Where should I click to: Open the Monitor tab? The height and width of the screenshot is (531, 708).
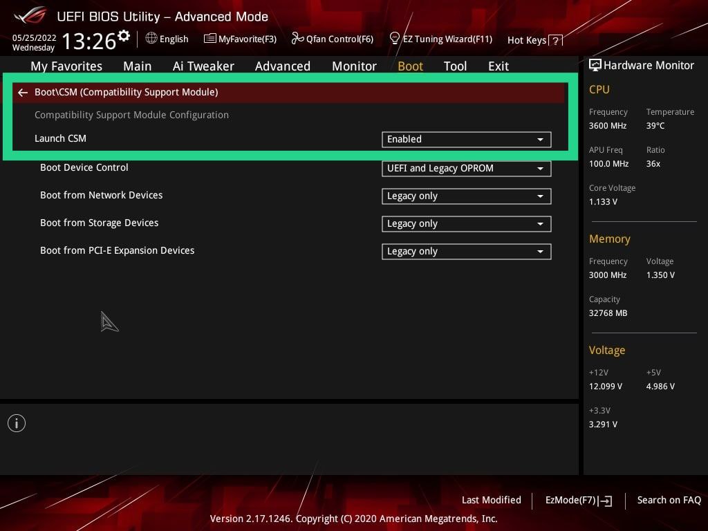(x=354, y=66)
